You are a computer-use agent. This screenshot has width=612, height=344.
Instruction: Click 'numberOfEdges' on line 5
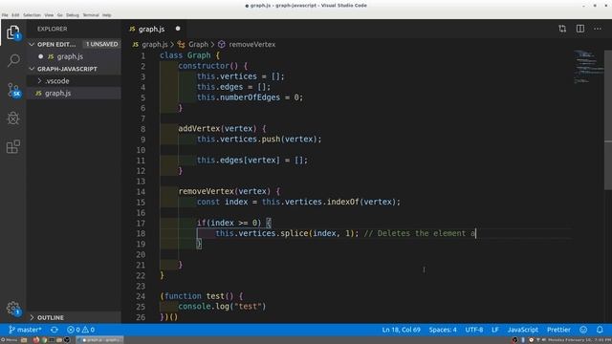coord(250,97)
